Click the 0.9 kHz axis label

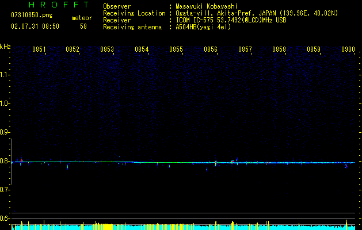[x=5, y=132]
